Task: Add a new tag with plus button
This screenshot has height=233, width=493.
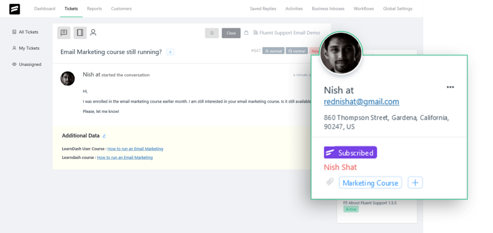Action: (x=415, y=183)
